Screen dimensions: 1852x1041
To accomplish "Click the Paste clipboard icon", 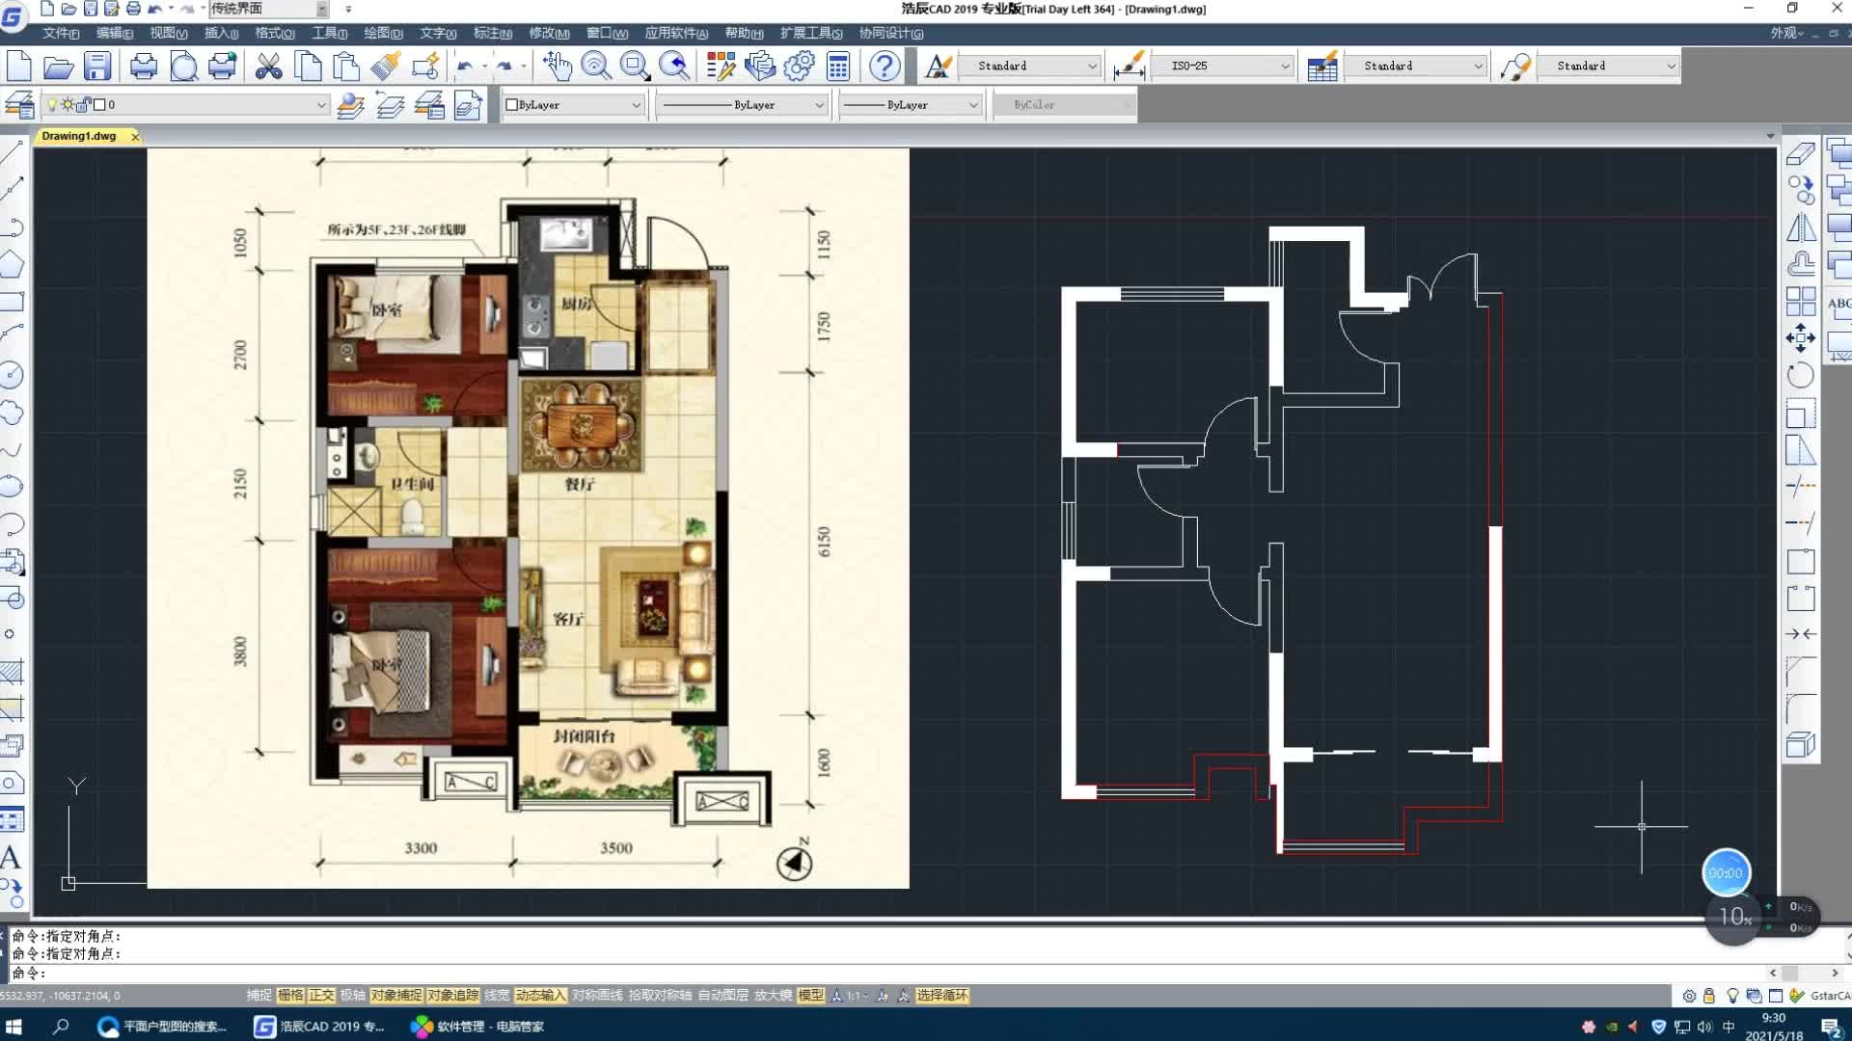I will coord(346,67).
